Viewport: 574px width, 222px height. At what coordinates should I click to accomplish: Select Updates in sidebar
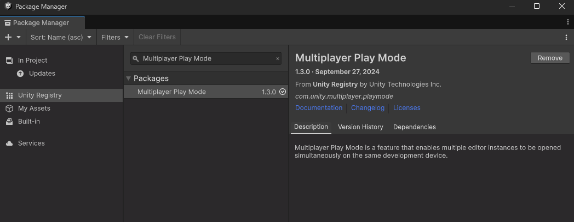pyautogui.click(x=61, y=73)
